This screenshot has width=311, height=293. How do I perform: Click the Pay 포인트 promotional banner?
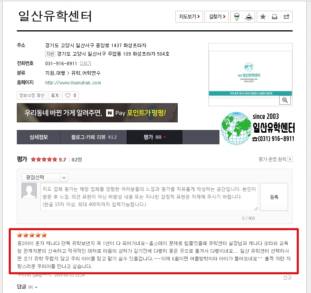[97, 113]
